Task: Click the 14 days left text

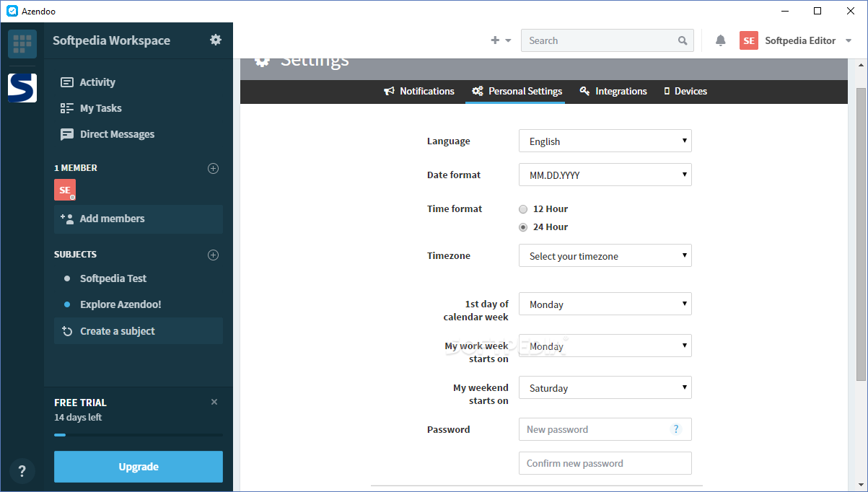Action: (x=78, y=418)
